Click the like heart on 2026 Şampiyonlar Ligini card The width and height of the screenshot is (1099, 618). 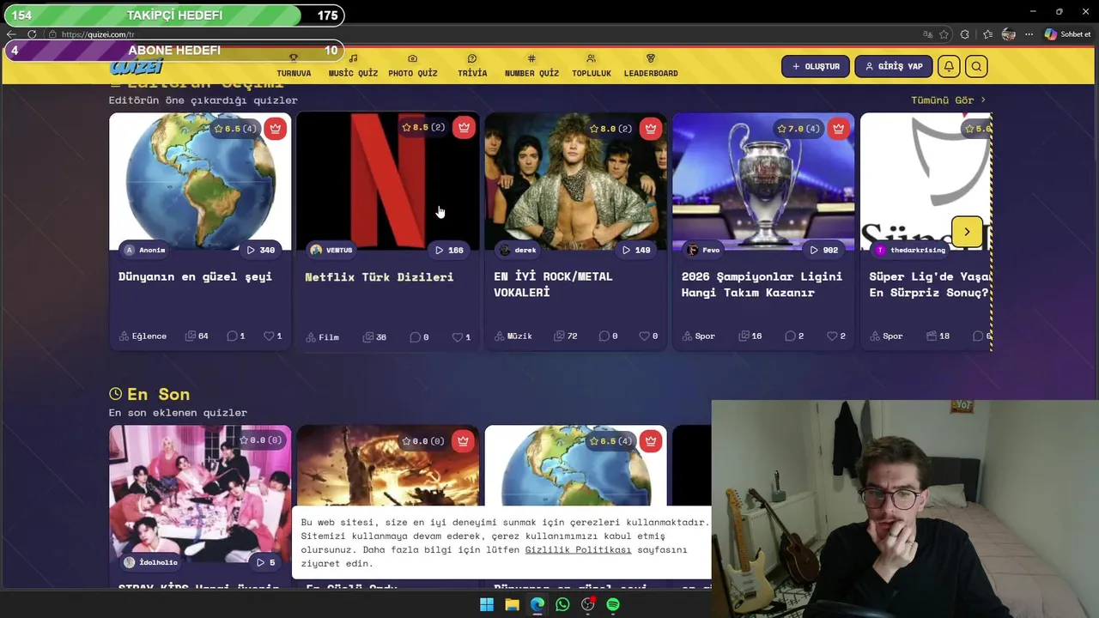pyautogui.click(x=832, y=336)
